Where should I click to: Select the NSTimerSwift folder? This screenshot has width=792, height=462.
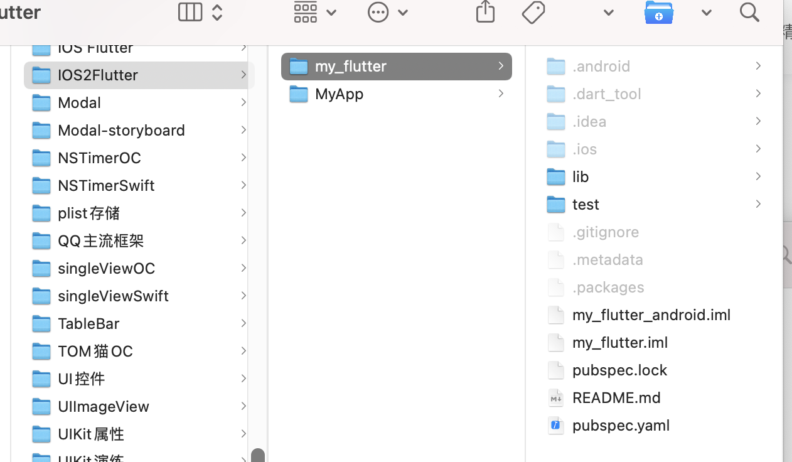[x=106, y=185]
